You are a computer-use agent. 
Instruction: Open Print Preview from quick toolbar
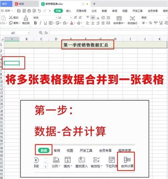click(34, 11)
